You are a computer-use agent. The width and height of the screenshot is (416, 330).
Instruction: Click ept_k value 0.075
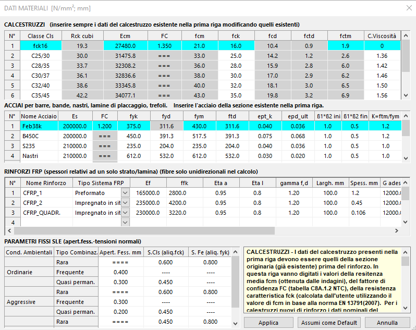coord(265,136)
